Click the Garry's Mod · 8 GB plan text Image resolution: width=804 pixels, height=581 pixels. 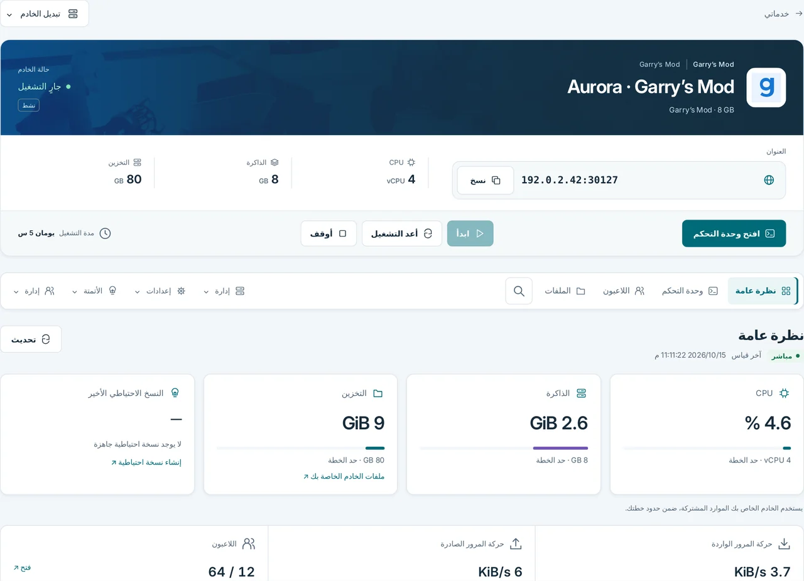(x=702, y=110)
